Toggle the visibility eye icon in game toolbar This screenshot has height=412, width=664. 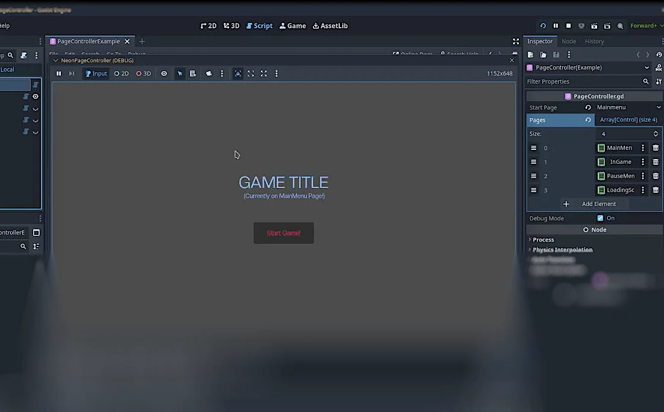click(x=164, y=73)
